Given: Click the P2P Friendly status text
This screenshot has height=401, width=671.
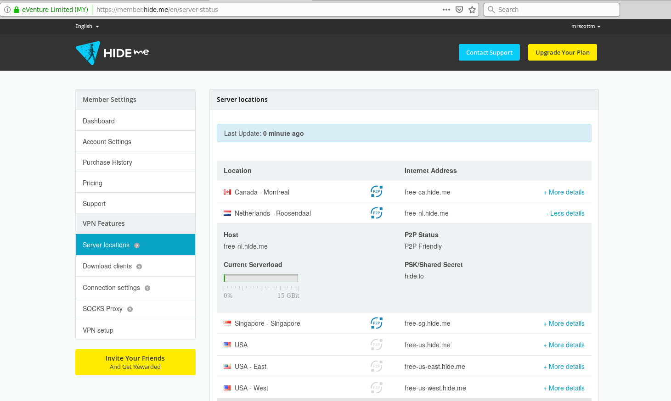Looking at the screenshot, I should [423, 246].
